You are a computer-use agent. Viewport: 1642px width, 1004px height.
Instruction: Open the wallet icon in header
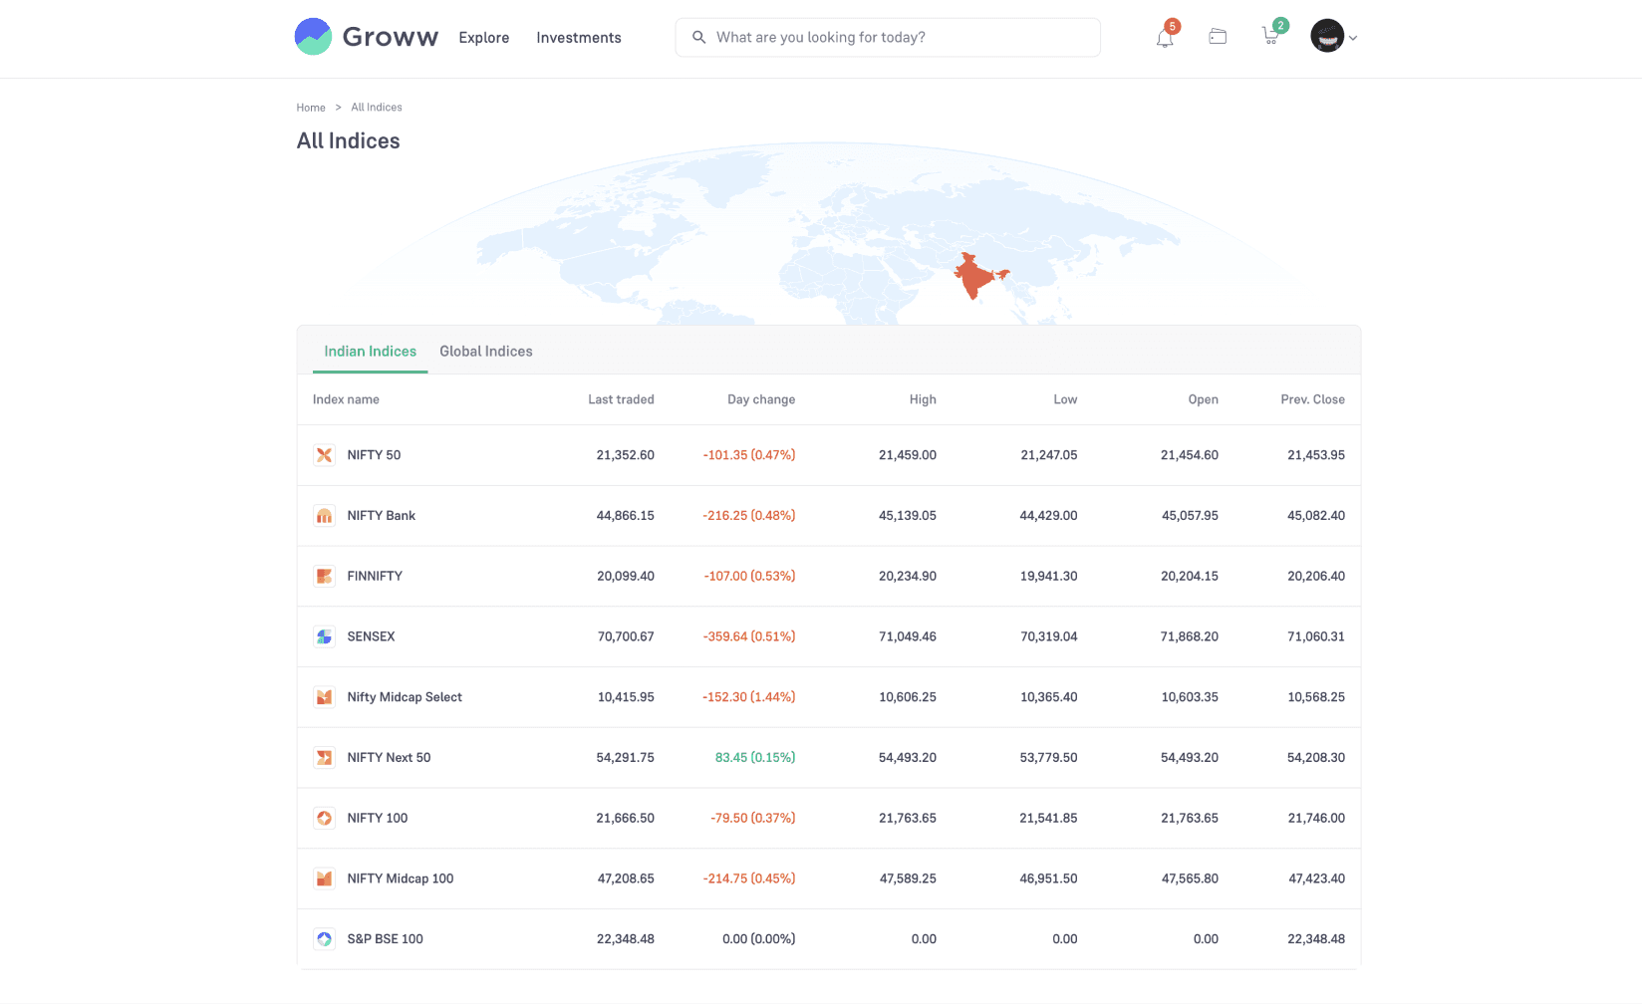(1218, 37)
